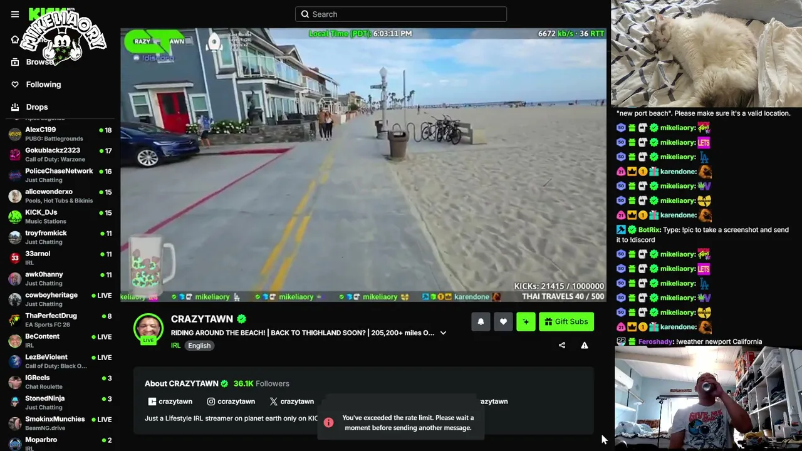802x451 pixels.
Task: Click PoliceChaseNetwork's avatar in the channel list
Action: (15, 175)
